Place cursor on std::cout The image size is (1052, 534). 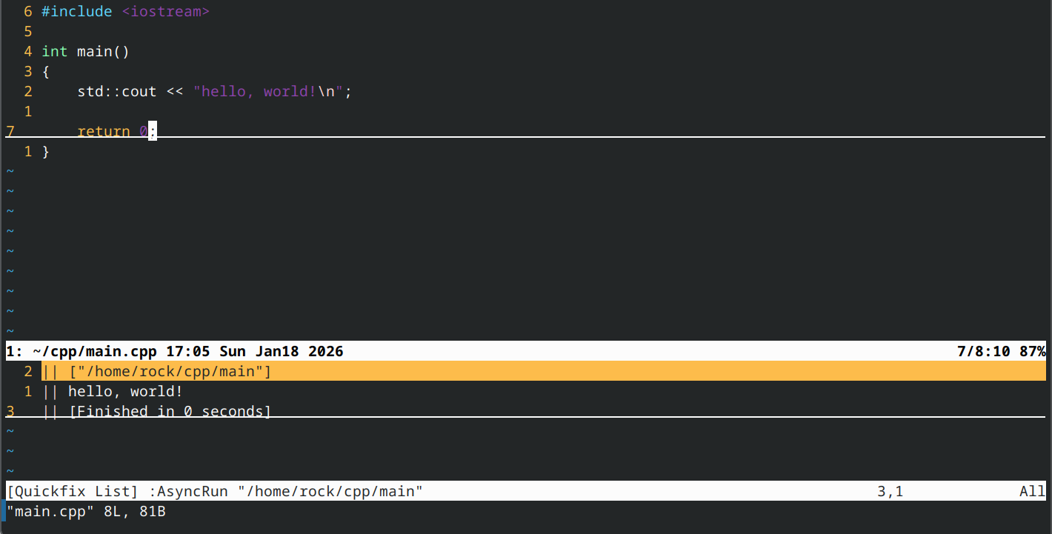point(117,92)
